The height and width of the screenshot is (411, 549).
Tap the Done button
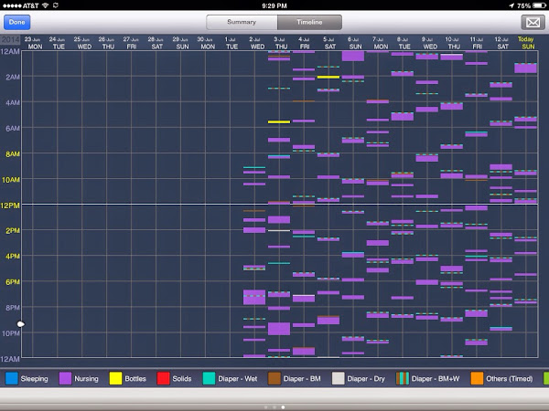pyautogui.click(x=16, y=22)
